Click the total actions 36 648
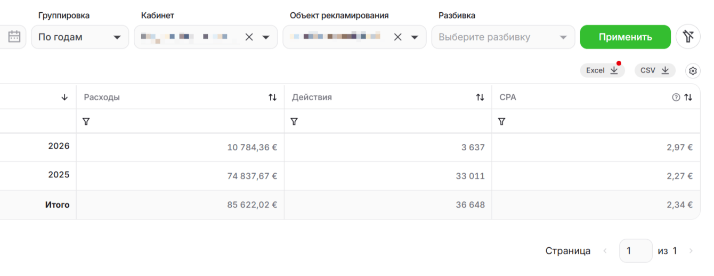714x276 pixels. (x=470, y=205)
